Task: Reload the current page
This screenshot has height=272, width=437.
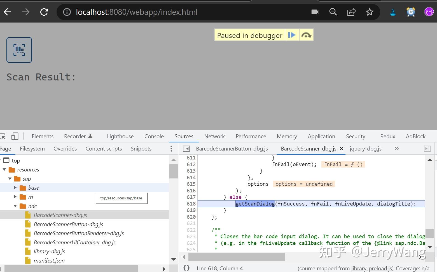Action: tap(44, 12)
